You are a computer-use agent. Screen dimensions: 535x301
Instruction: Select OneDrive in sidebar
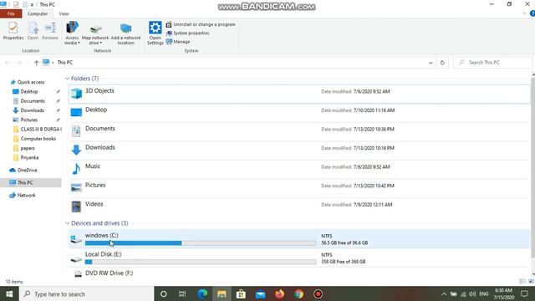point(27,170)
